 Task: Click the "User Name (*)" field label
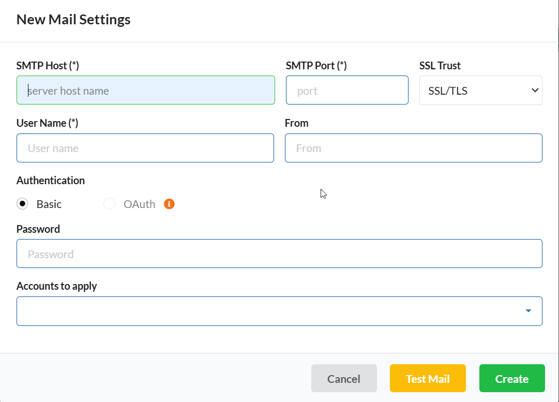point(47,123)
